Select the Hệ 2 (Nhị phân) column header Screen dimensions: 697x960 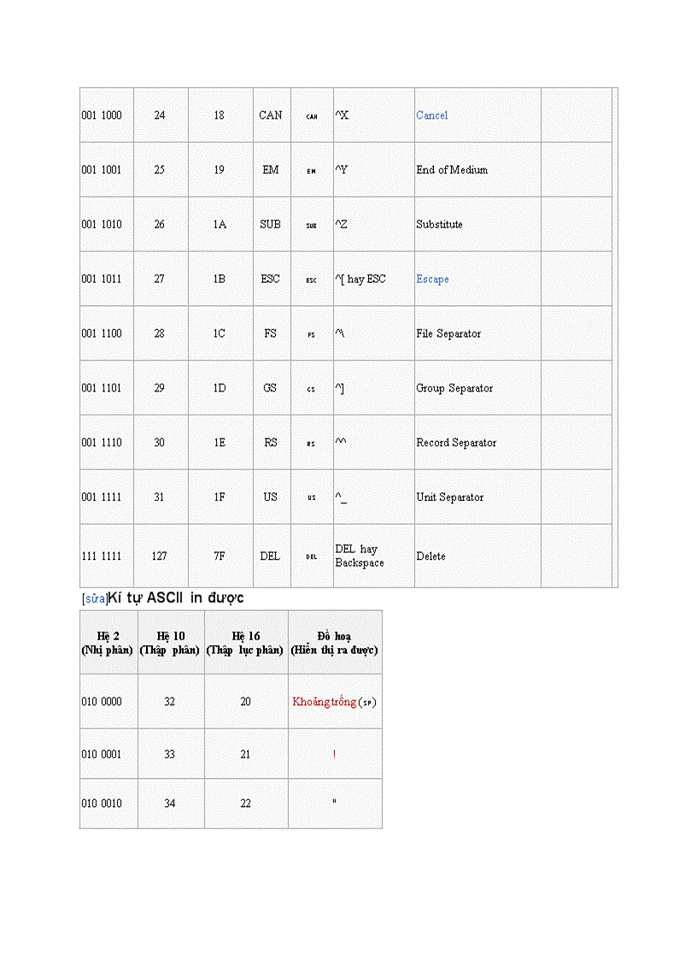coord(108,643)
